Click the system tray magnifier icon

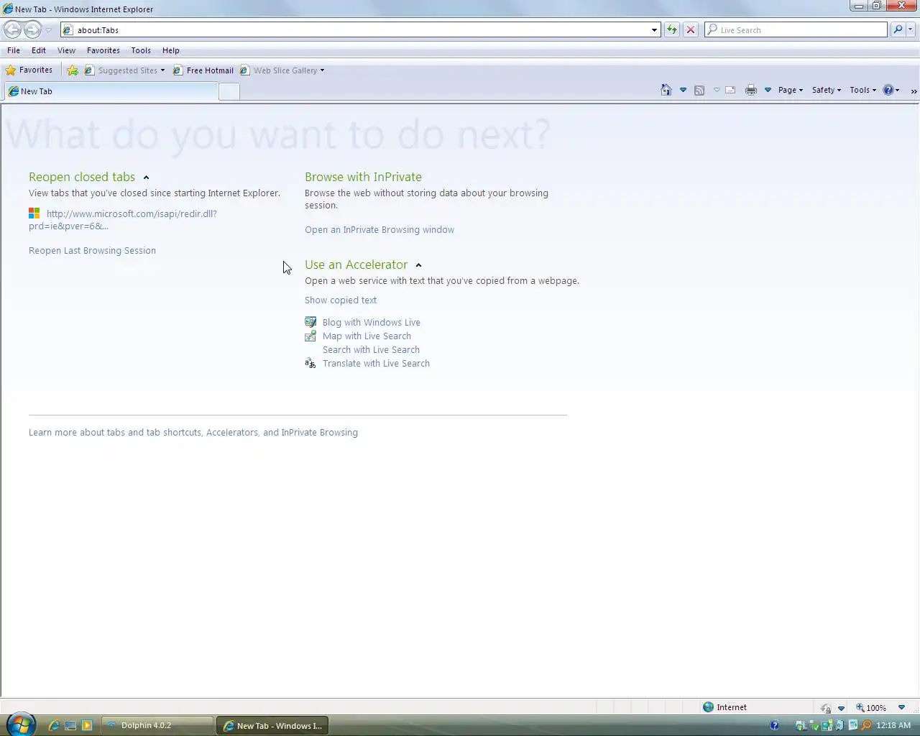tap(866, 725)
